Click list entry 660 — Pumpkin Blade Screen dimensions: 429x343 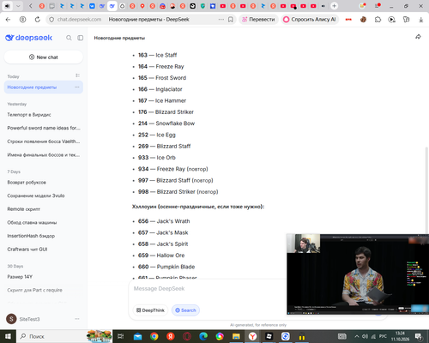166,267
